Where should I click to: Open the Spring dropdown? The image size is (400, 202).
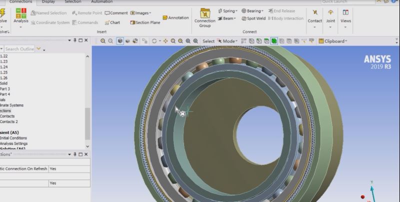pos(228,11)
